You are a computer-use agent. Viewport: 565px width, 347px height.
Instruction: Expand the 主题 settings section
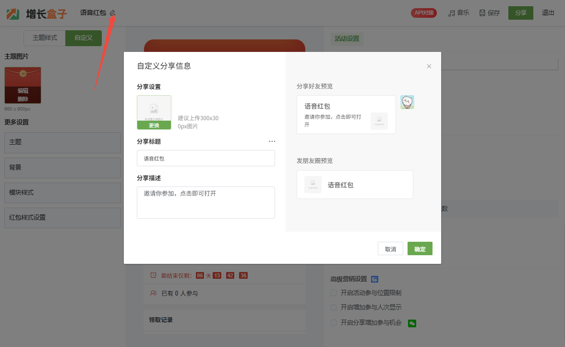click(62, 143)
